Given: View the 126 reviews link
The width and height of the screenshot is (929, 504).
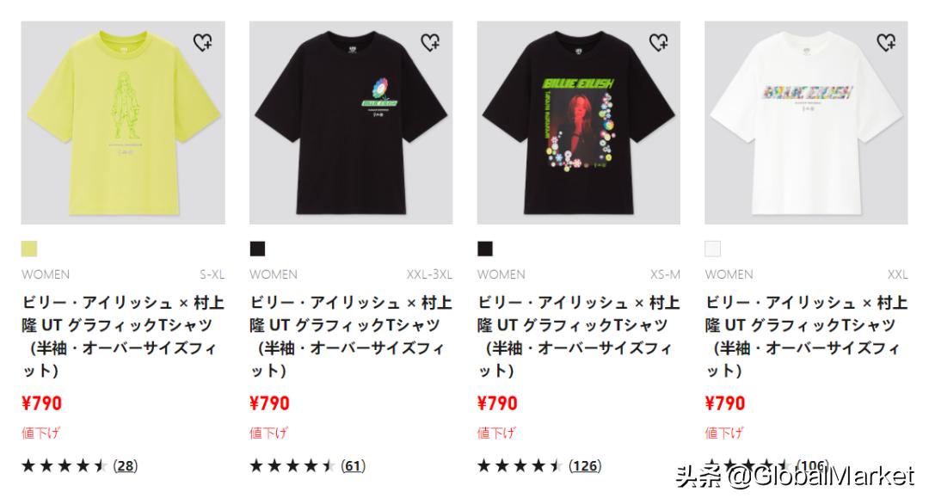Looking at the screenshot, I should tap(585, 466).
